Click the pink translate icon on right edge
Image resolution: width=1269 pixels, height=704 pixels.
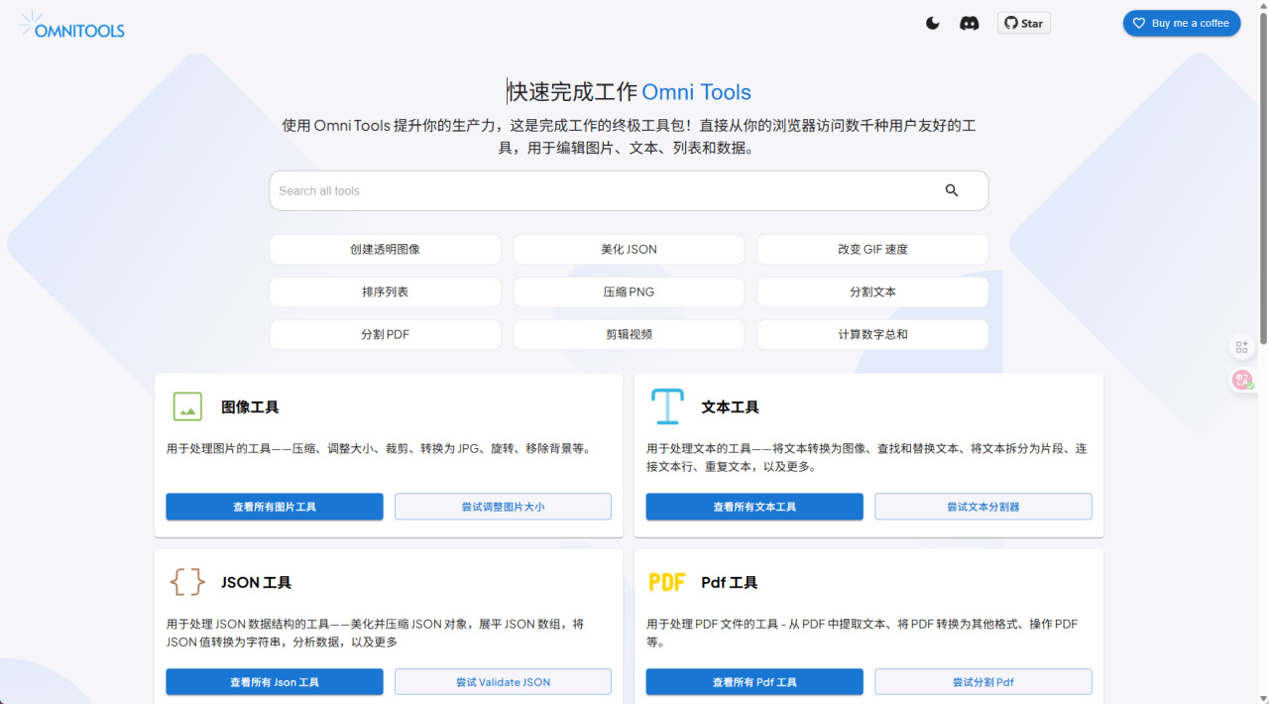point(1242,379)
